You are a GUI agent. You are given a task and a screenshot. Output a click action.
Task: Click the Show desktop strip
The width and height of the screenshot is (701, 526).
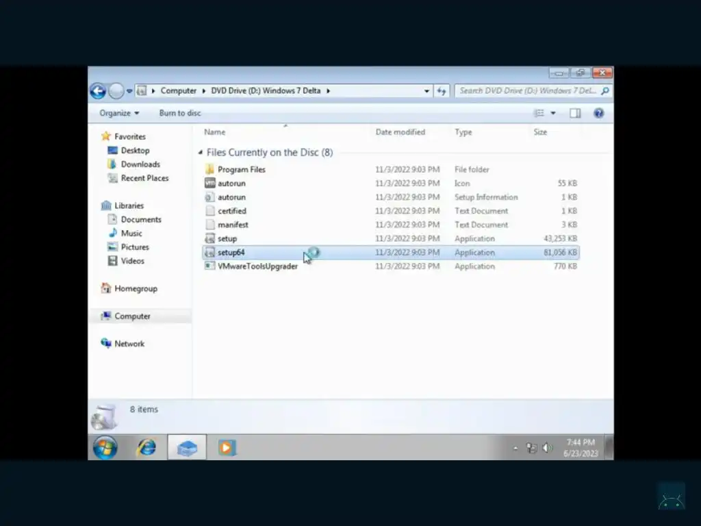[609, 447]
